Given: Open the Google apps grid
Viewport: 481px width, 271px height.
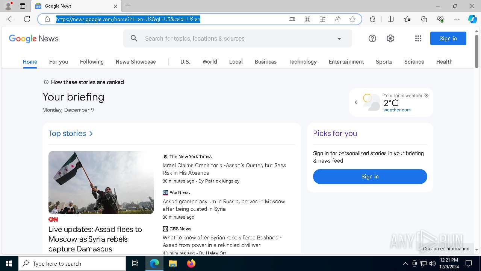Looking at the screenshot, I should 418,38.
